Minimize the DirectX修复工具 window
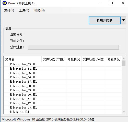This screenshot has width=128, height=122. (100, 3)
